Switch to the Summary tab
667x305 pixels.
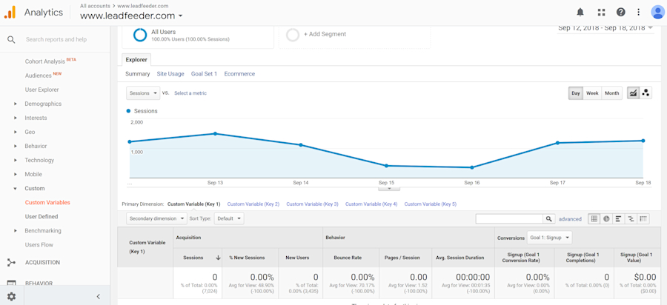click(137, 74)
